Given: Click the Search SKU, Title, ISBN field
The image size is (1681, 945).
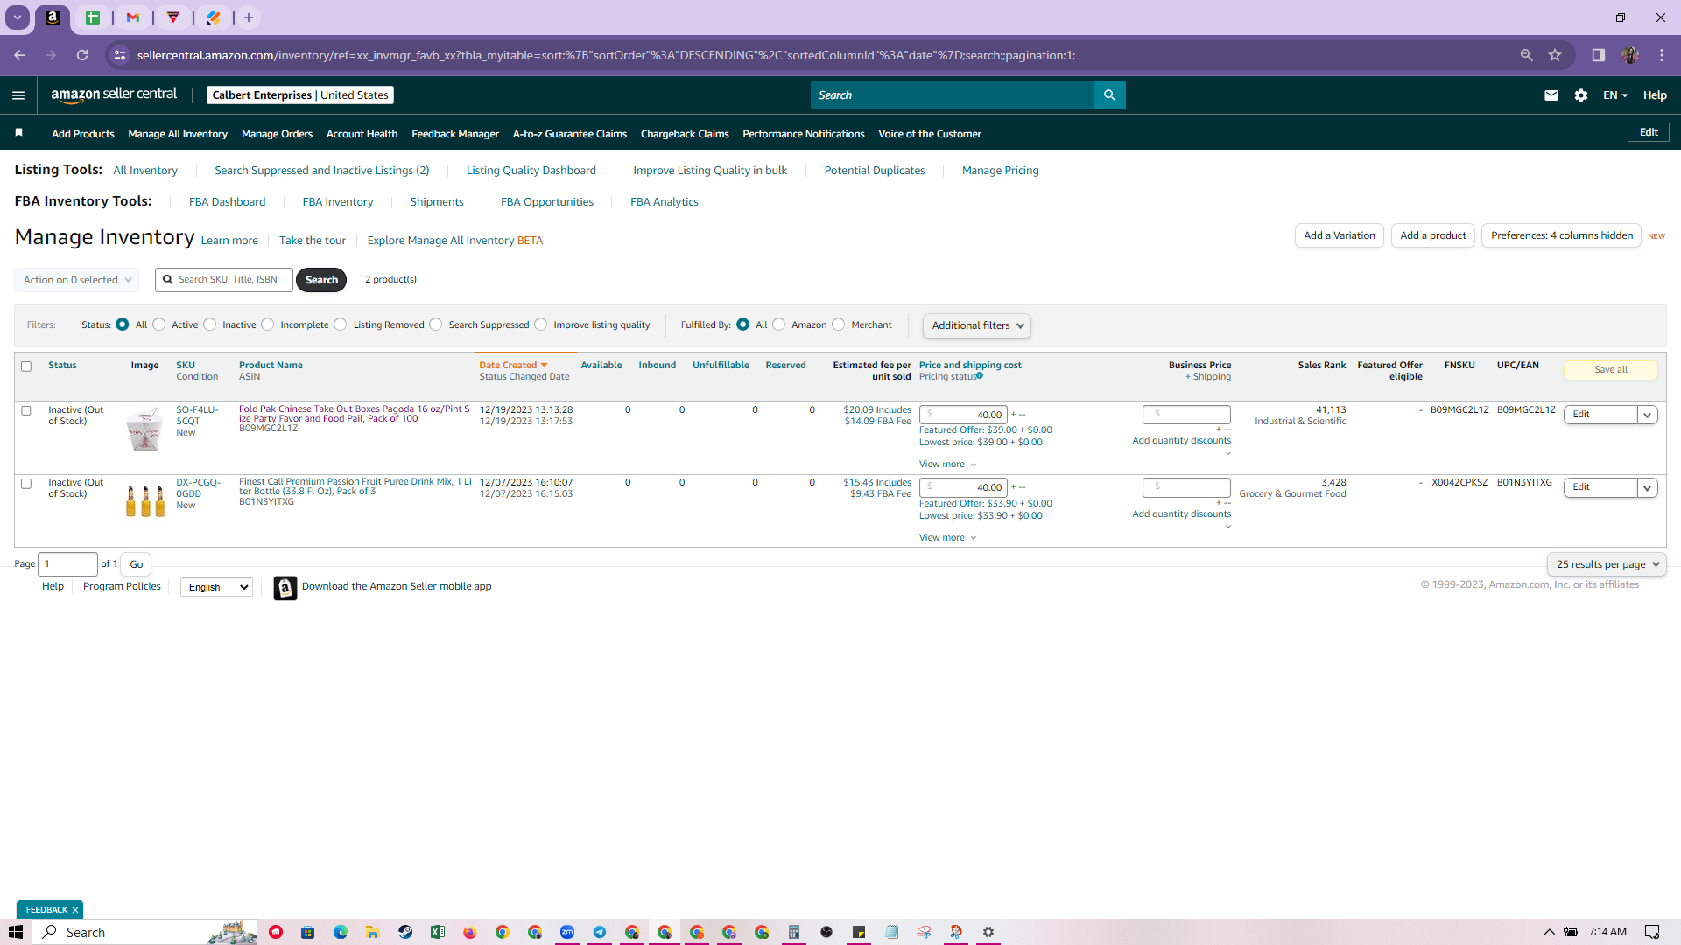Looking at the screenshot, I should click(x=224, y=280).
